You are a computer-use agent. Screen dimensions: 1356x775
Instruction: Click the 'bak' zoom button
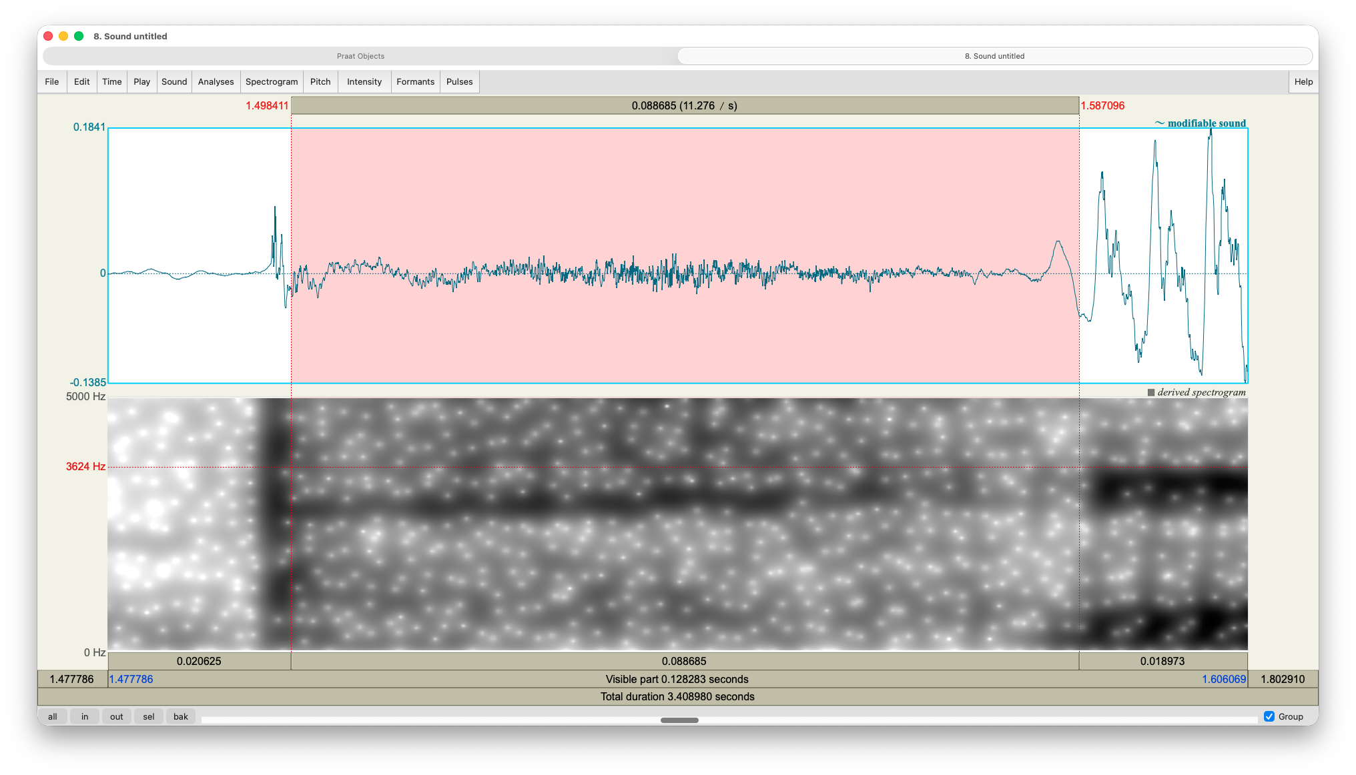coord(181,716)
